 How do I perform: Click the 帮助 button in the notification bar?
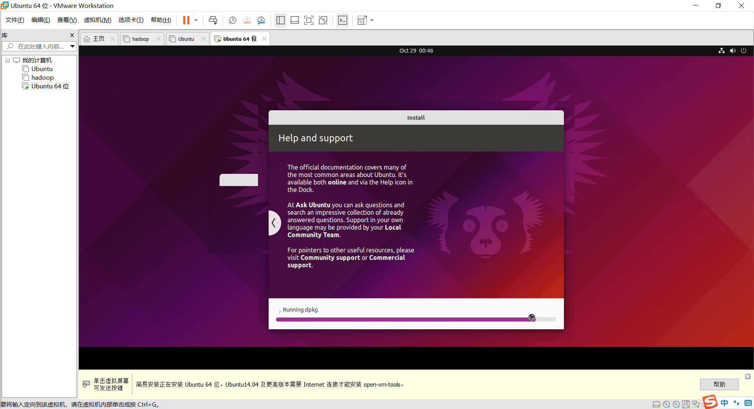(719, 384)
